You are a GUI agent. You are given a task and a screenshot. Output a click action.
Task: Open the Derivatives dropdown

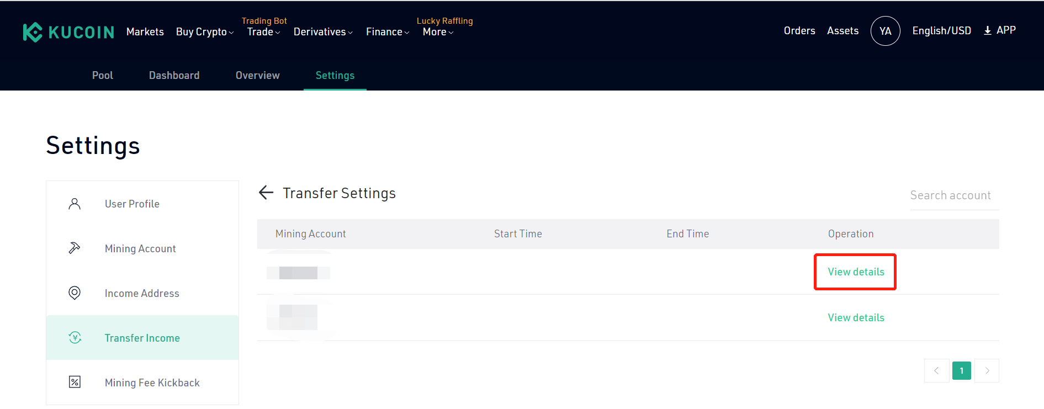[x=323, y=32]
